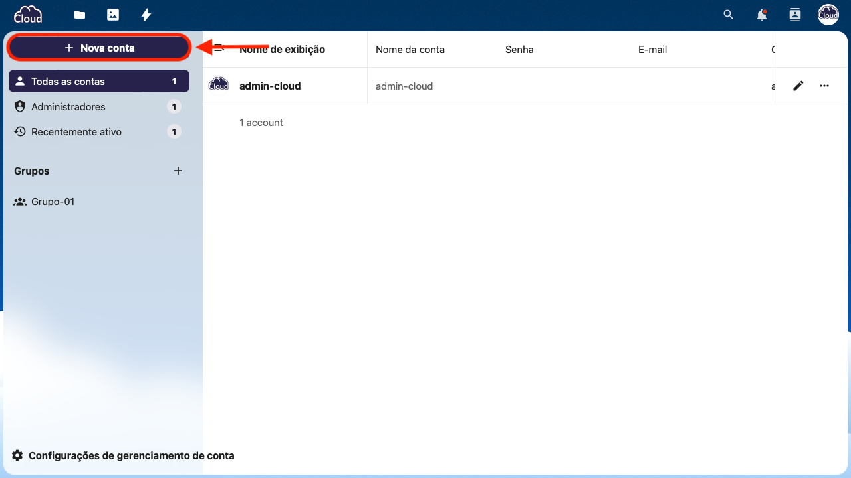Click the Nome da conta column header

pos(410,50)
